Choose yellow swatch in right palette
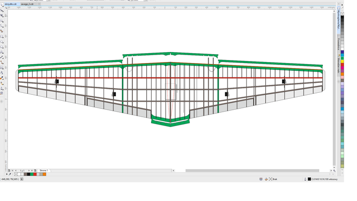The height and width of the screenshot is (201, 357). [342, 62]
